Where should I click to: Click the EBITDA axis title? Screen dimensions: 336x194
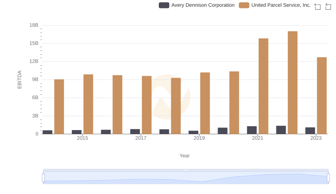19,80
